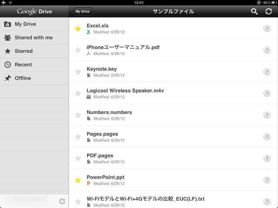Click the My Drive folder icon
This screenshot has height=208, width=278.
click(x=7, y=24)
